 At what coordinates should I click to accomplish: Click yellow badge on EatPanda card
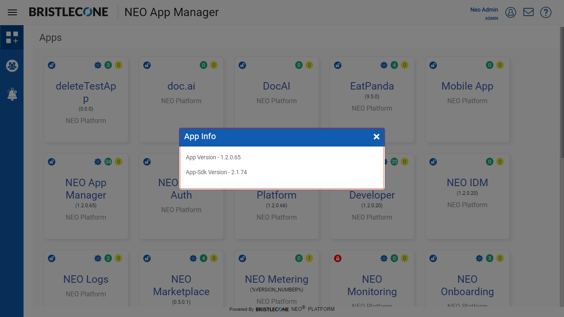point(405,65)
